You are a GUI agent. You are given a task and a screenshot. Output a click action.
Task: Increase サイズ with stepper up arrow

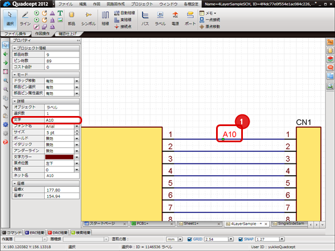click(76, 131)
